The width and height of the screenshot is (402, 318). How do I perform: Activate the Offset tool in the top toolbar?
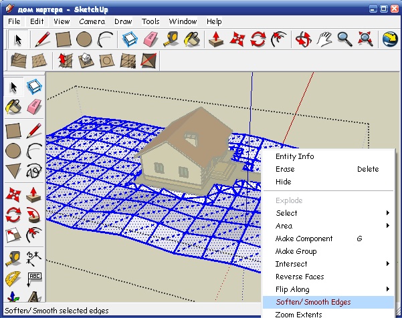pos(279,39)
